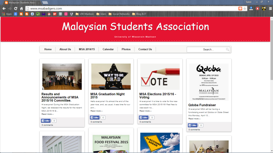Open the crest badge bookmark icon
The width and height of the screenshot is (273, 153).
point(71,14)
